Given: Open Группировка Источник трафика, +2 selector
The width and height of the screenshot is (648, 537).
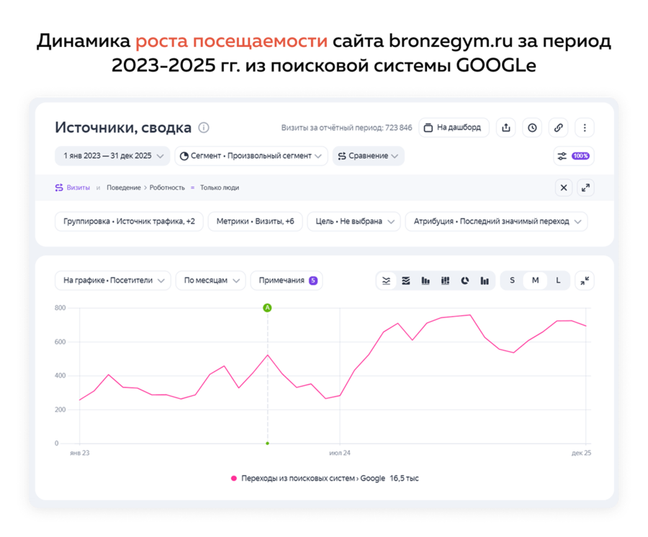Looking at the screenshot, I should (x=129, y=222).
